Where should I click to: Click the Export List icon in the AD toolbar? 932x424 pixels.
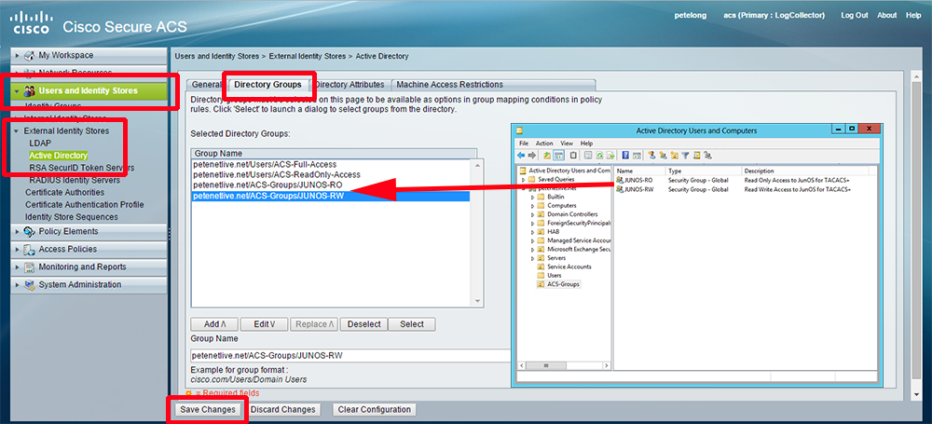[x=610, y=156]
